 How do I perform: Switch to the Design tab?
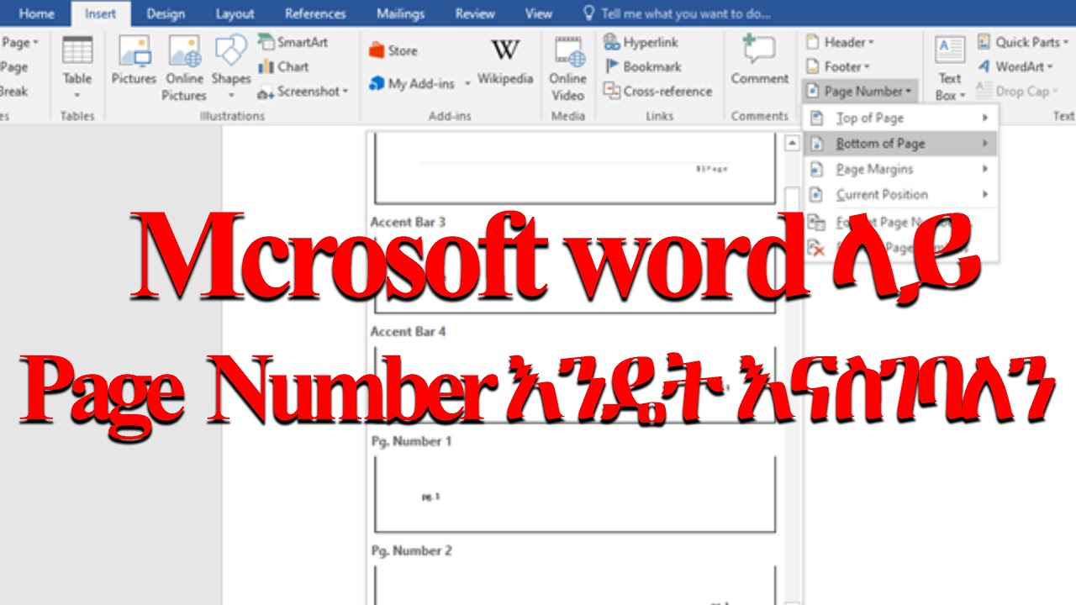[x=166, y=13]
